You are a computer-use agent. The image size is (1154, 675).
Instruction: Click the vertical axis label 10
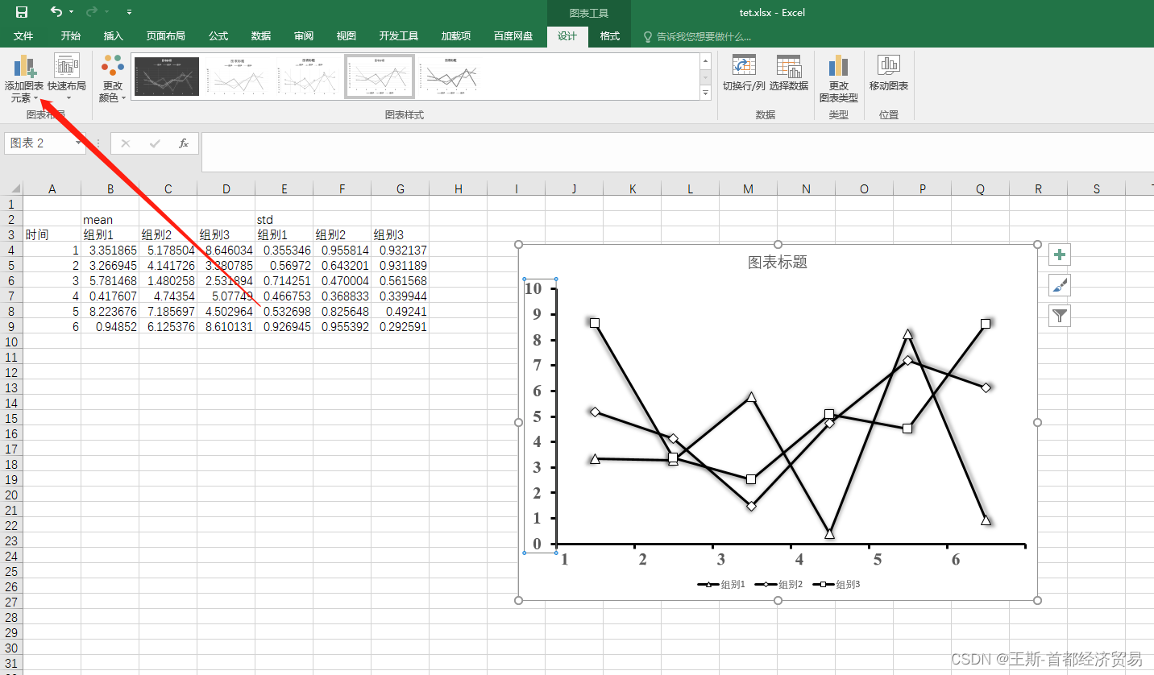[533, 288]
